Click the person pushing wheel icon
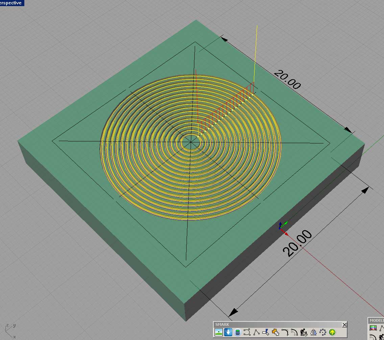 (x=304, y=332)
